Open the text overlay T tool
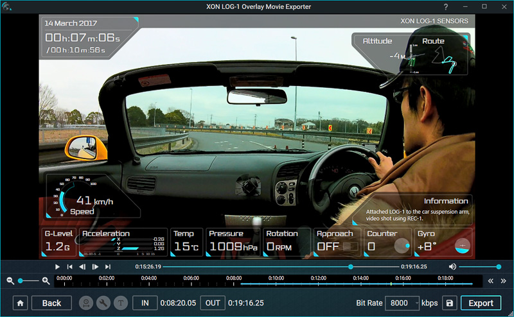The image size is (514, 317). click(x=121, y=303)
